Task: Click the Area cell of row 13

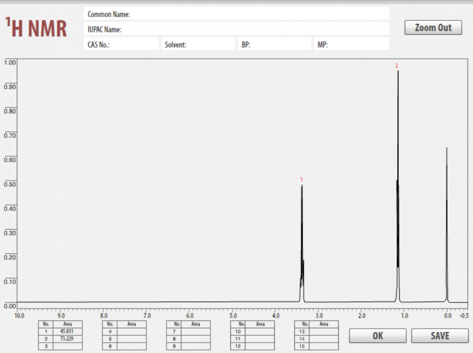Action: pyautogui.click(x=324, y=331)
